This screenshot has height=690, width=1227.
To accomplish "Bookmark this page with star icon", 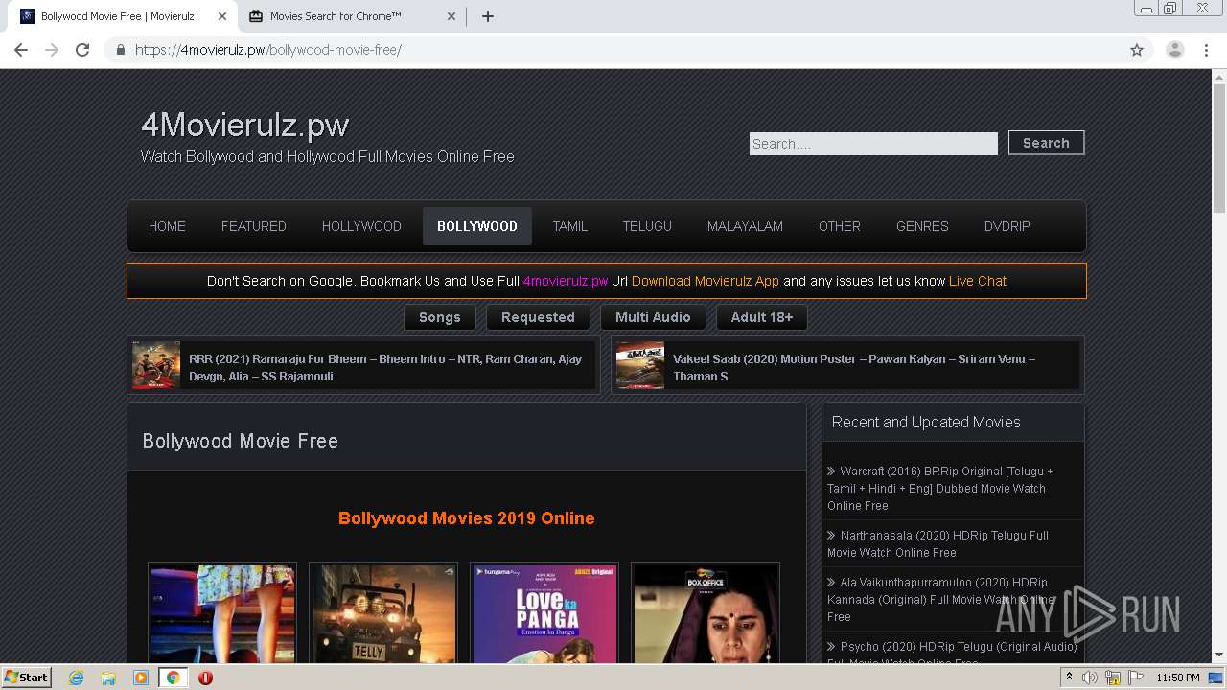I will click(1137, 50).
